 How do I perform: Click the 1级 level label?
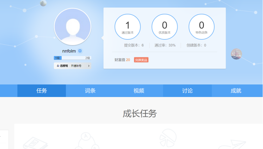point(58,58)
